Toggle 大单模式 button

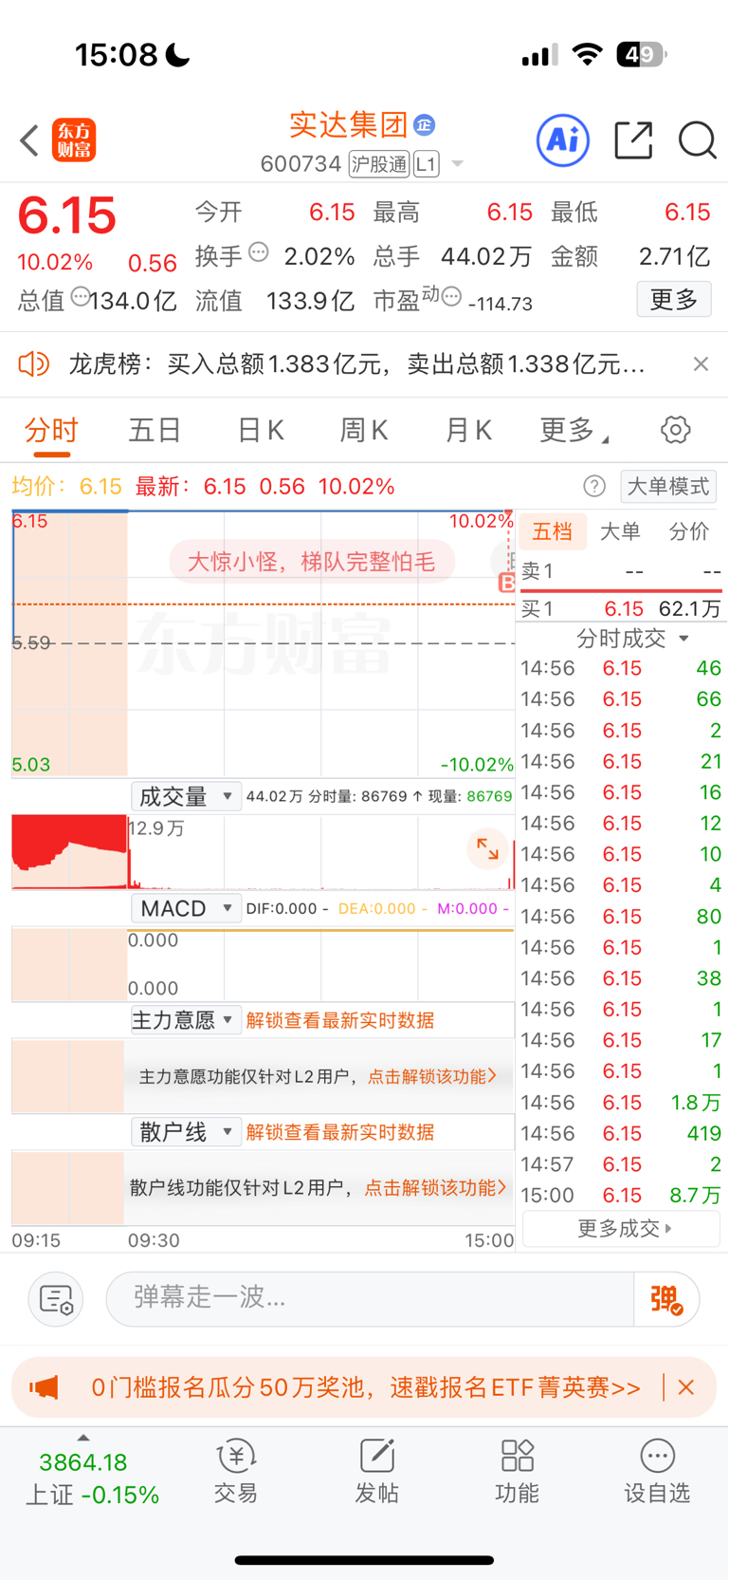668,487
